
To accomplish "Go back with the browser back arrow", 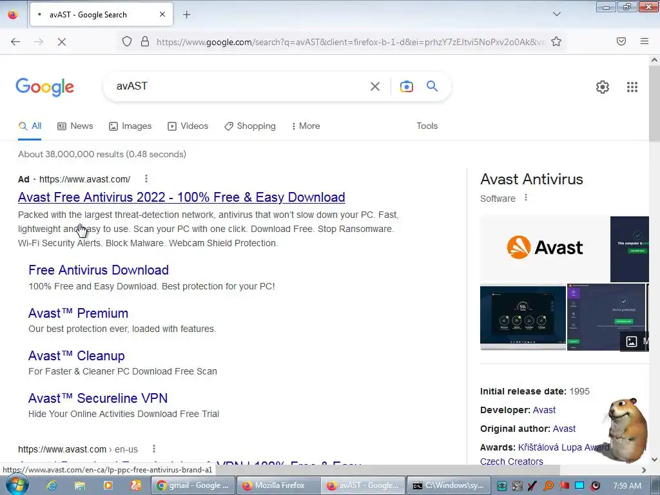I will pyautogui.click(x=15, y=42).
